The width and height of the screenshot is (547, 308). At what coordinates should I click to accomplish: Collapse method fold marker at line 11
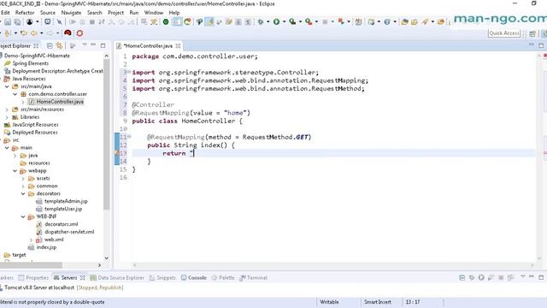129,137
